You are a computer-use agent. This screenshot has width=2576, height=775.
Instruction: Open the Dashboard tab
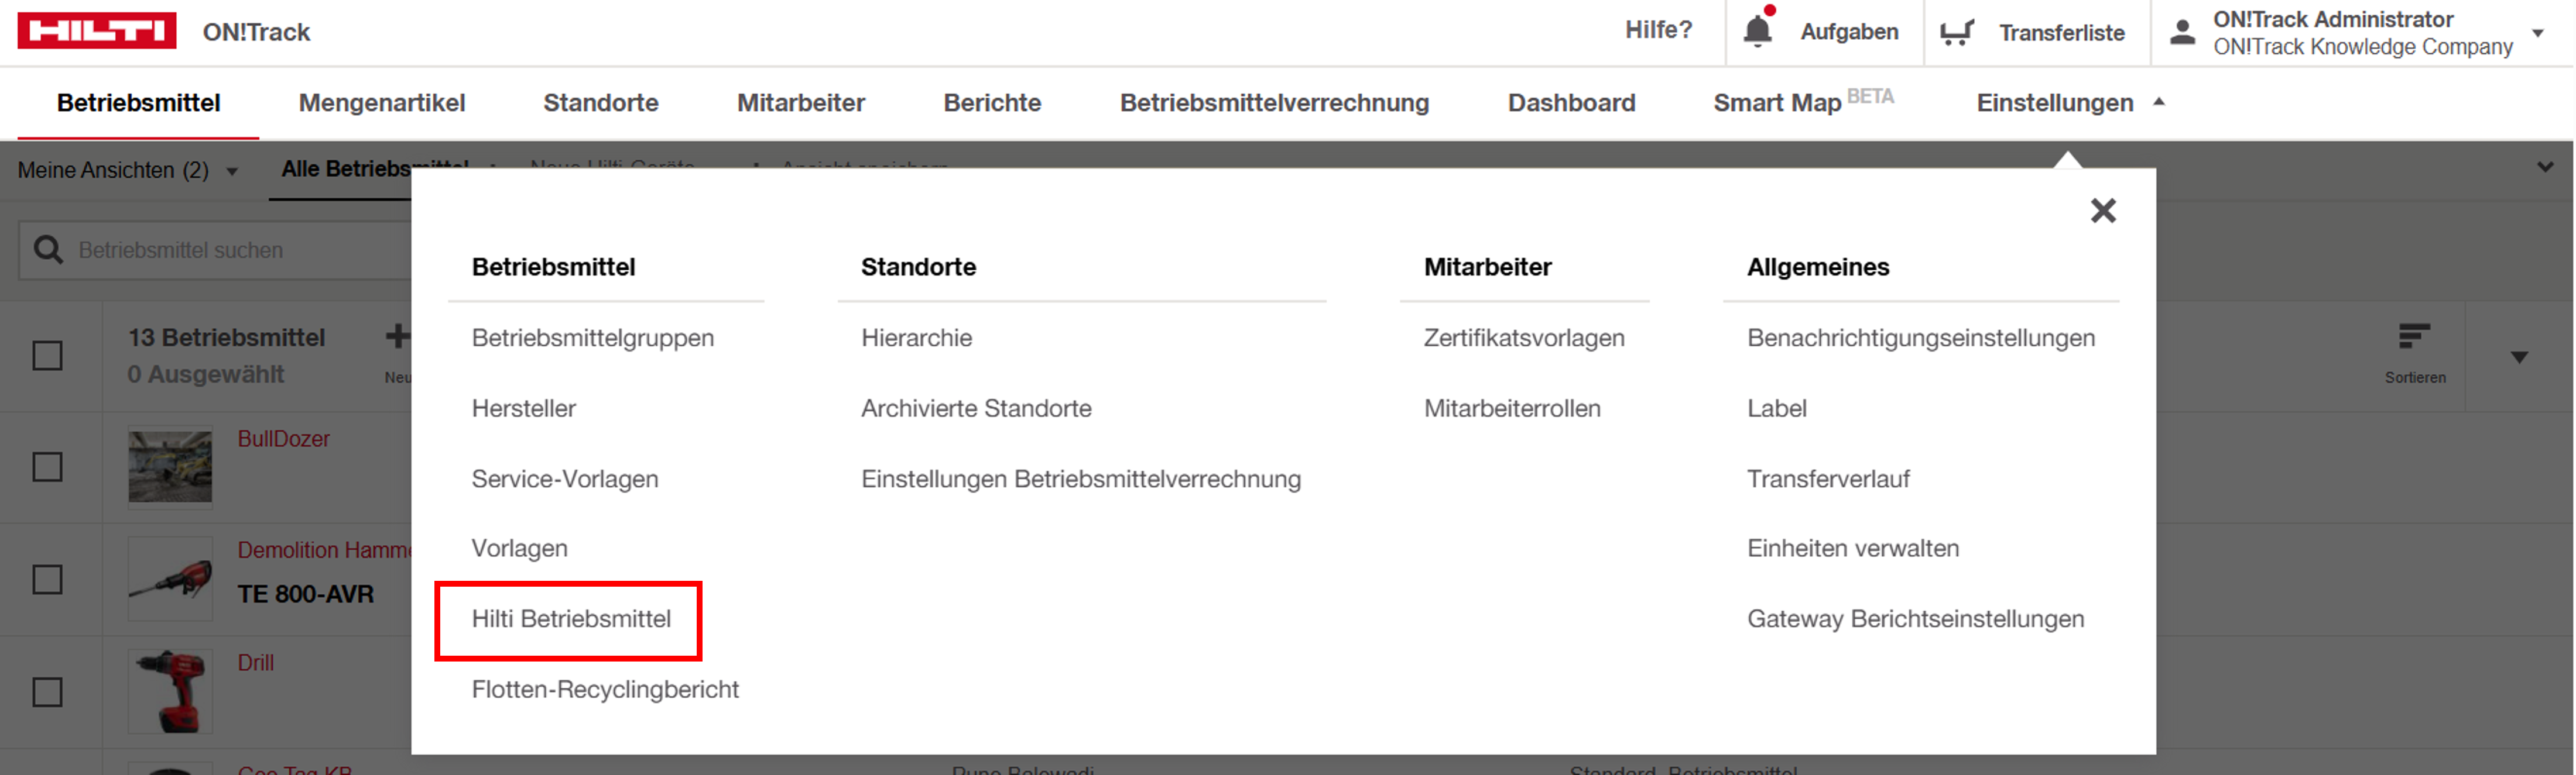[1571, 103]
